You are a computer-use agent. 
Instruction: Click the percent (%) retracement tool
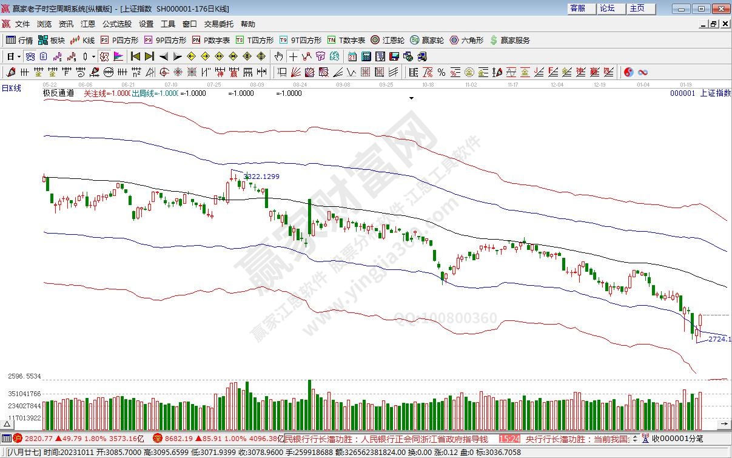click(442, 72)
